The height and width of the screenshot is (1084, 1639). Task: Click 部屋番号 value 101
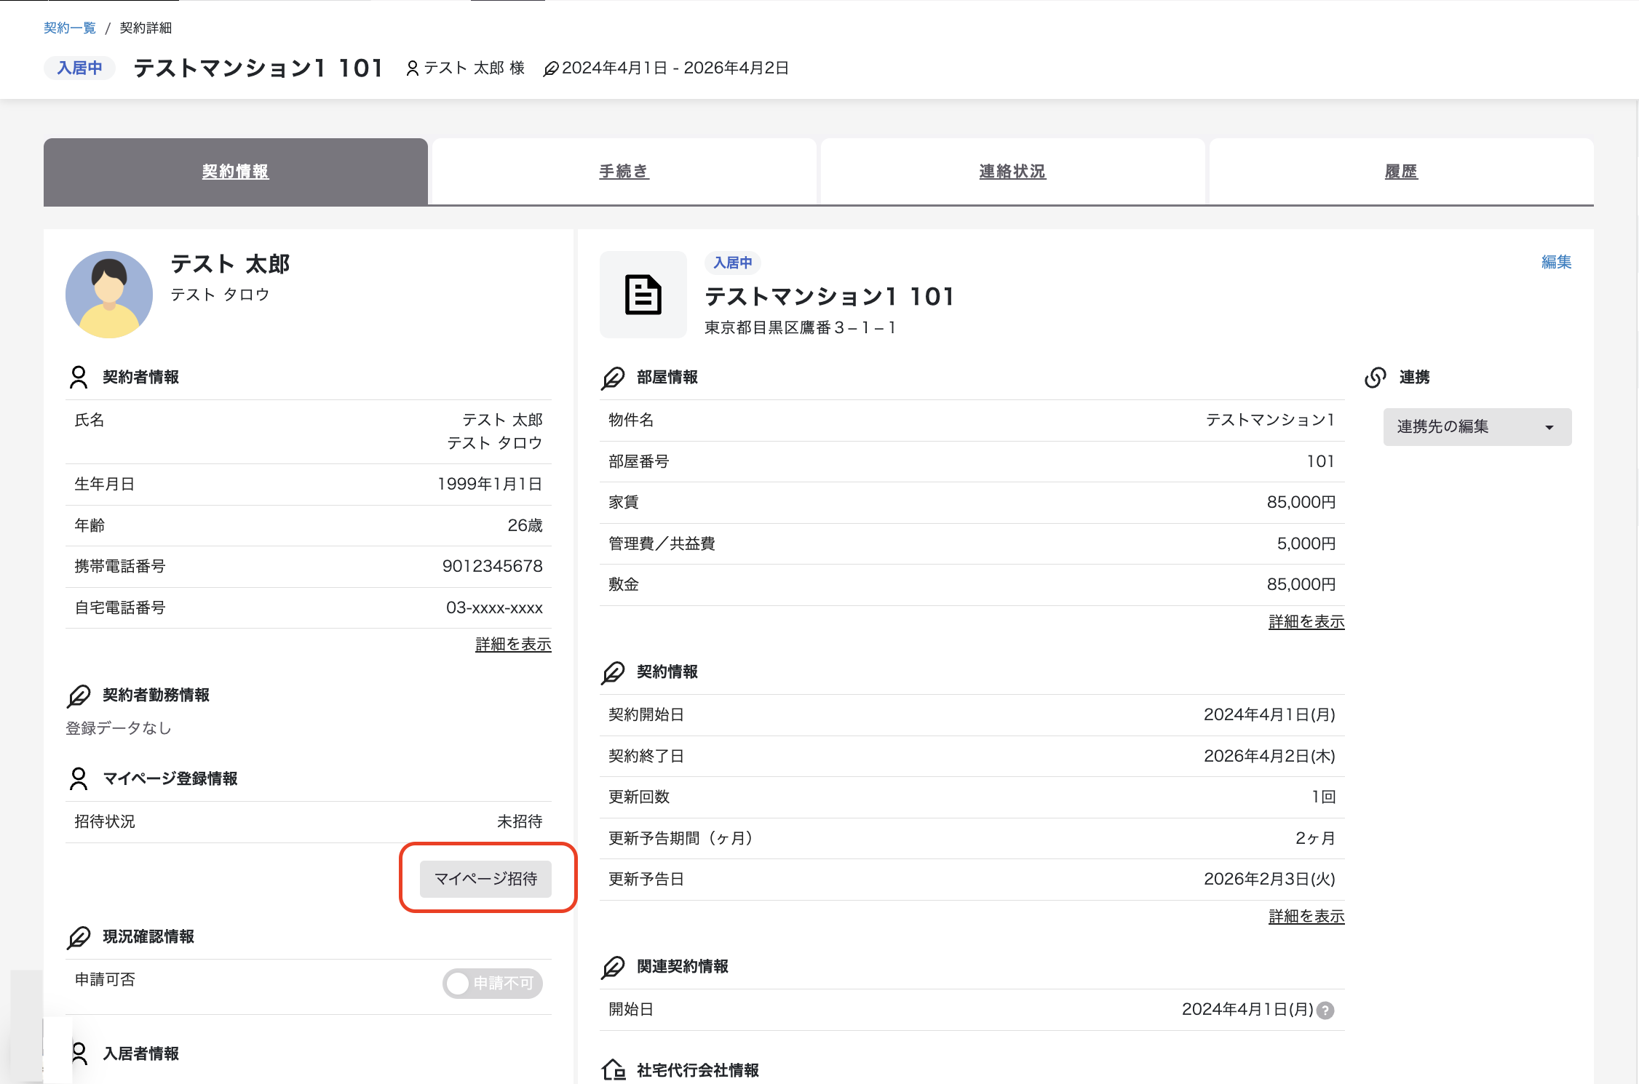pyautogui.click(x=1321, y=461)
